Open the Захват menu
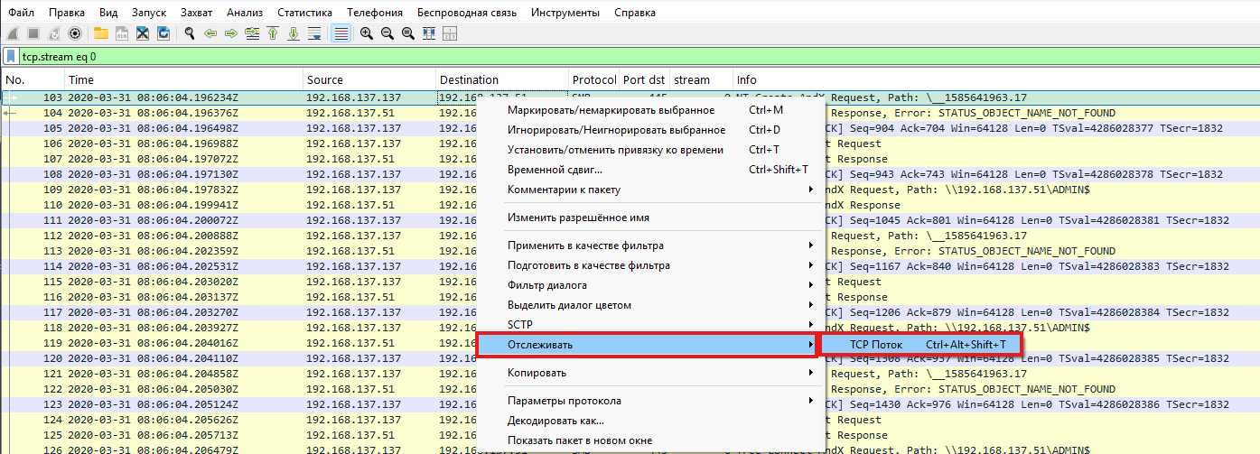 point(197,13)
